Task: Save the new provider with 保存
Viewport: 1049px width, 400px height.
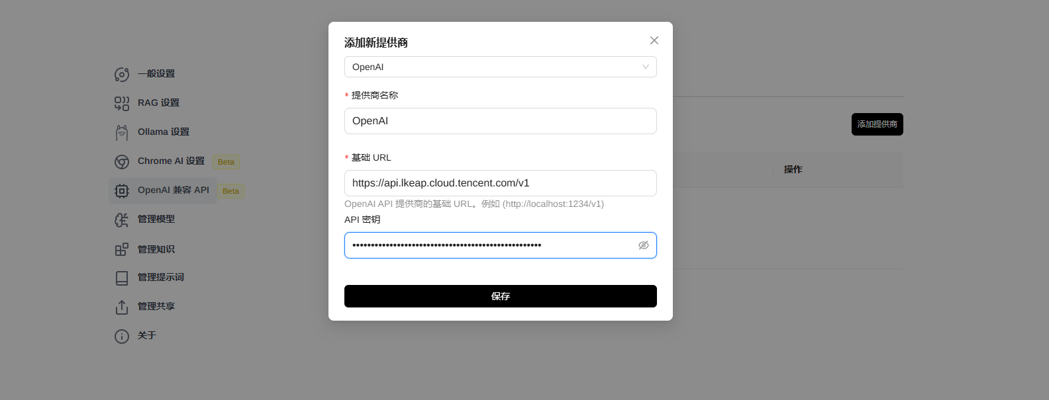Action: pyautogui.click(x=501, y=296)
